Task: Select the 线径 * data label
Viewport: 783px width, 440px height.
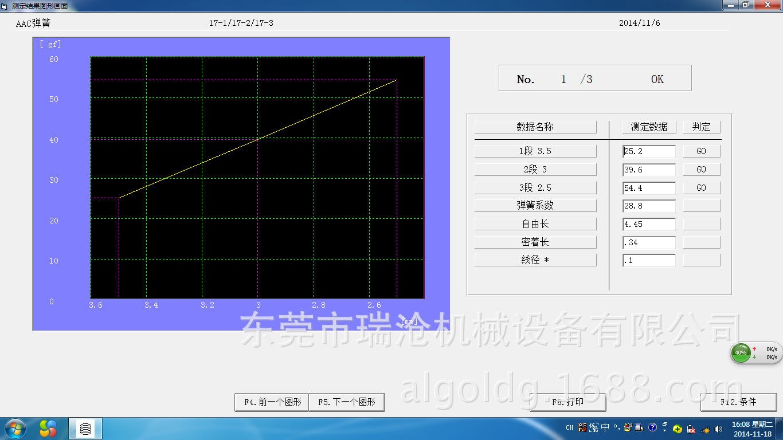Action: coord(535,260)
